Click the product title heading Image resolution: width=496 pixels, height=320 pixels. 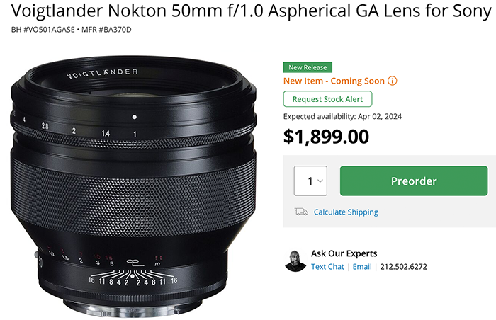tap(252, 11)
